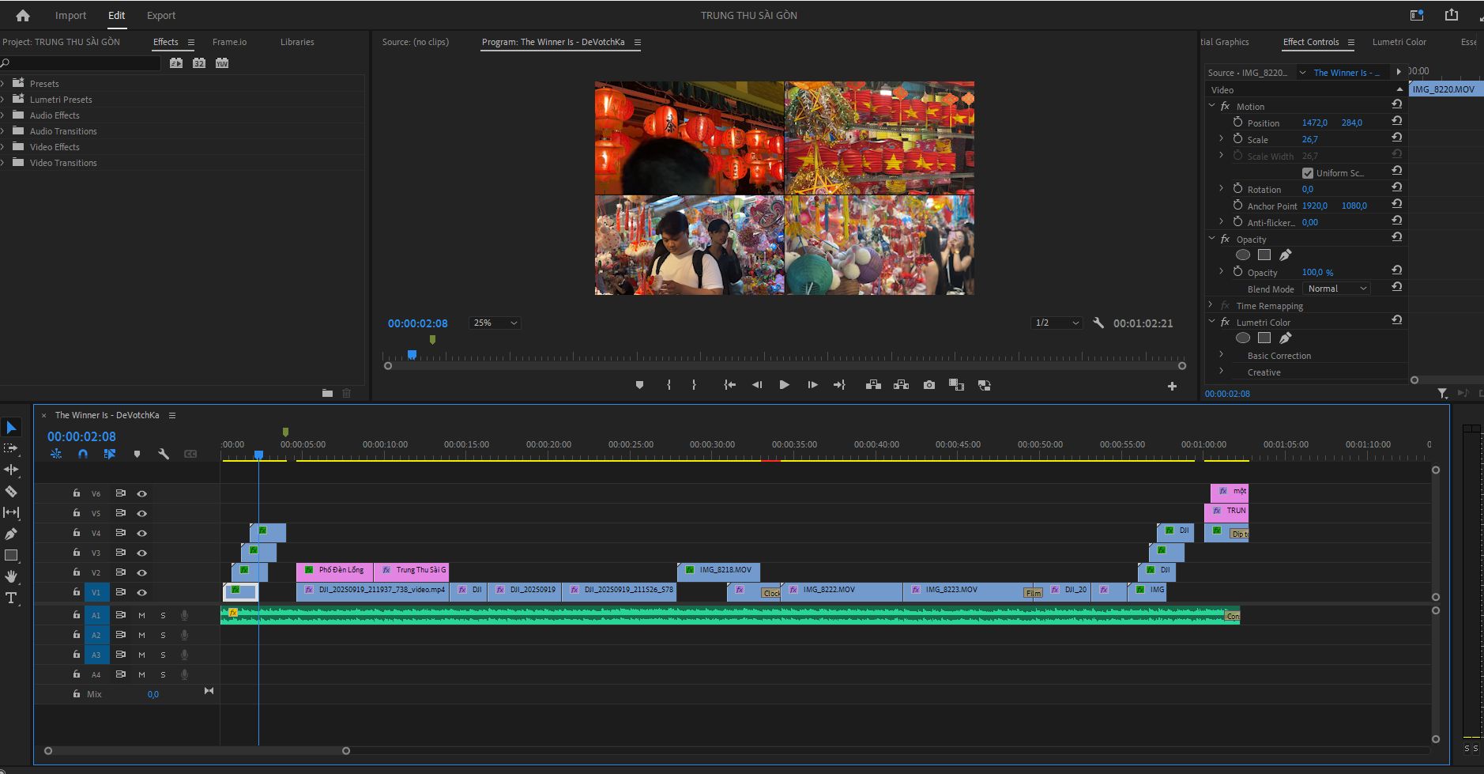Select the Pen tool in timeline toolbox
The image size is (1484, 774).
pyautogui.click(x=11, y=534)
